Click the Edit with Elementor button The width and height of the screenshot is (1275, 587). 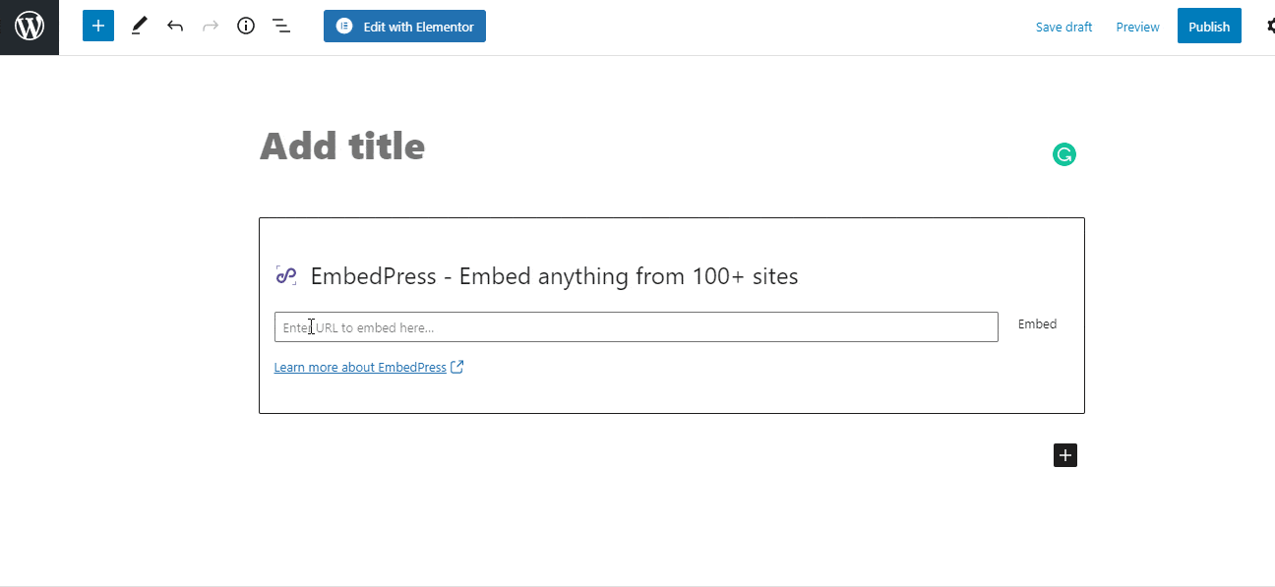(404, 27)
